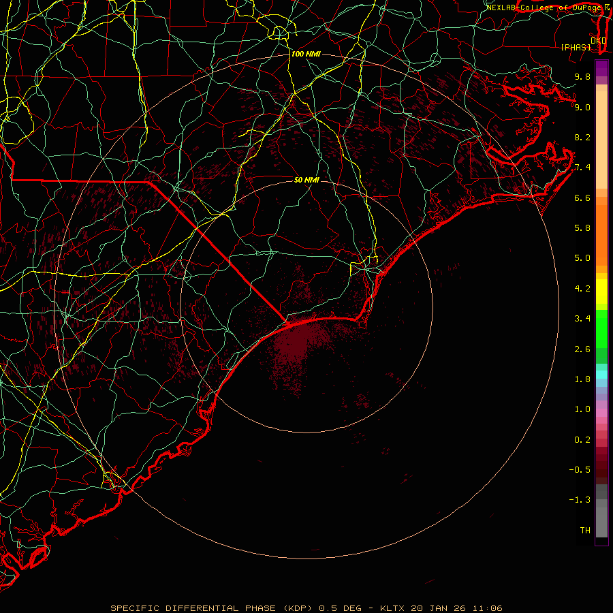Screen dimensions: 613x613
Task: Click the '50 NMI' range ring label
Action: 306,180
